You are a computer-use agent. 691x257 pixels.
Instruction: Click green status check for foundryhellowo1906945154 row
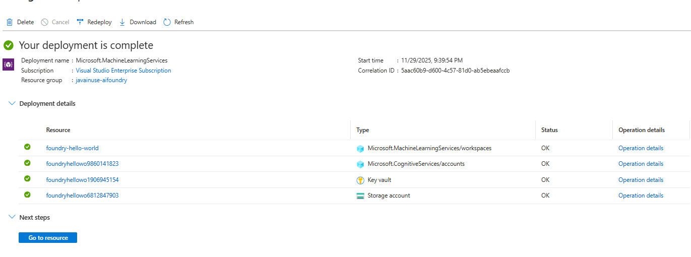tap(27, 179)
